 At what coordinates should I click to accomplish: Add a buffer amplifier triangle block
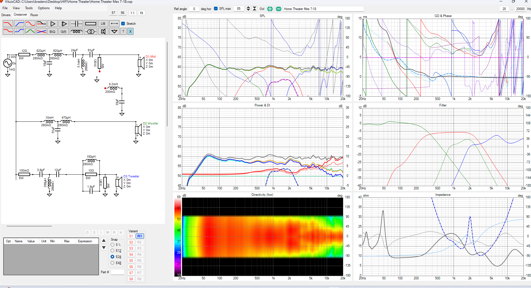(x=52, y=24)
